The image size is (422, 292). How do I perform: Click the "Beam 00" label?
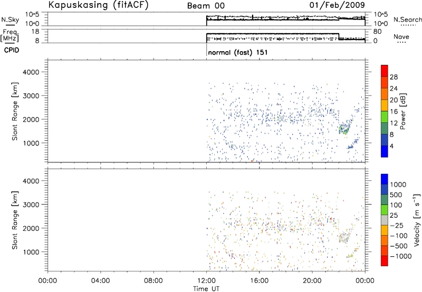(206, 6)
